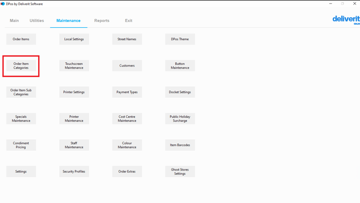Open Security Profiles
Image resolution: width=360 pixels, height=203 pixels.
coord(74,172)
